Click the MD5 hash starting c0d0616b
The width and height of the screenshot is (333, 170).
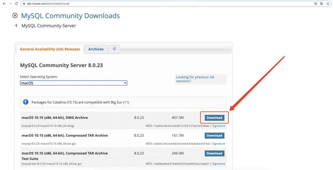[181, 144]
